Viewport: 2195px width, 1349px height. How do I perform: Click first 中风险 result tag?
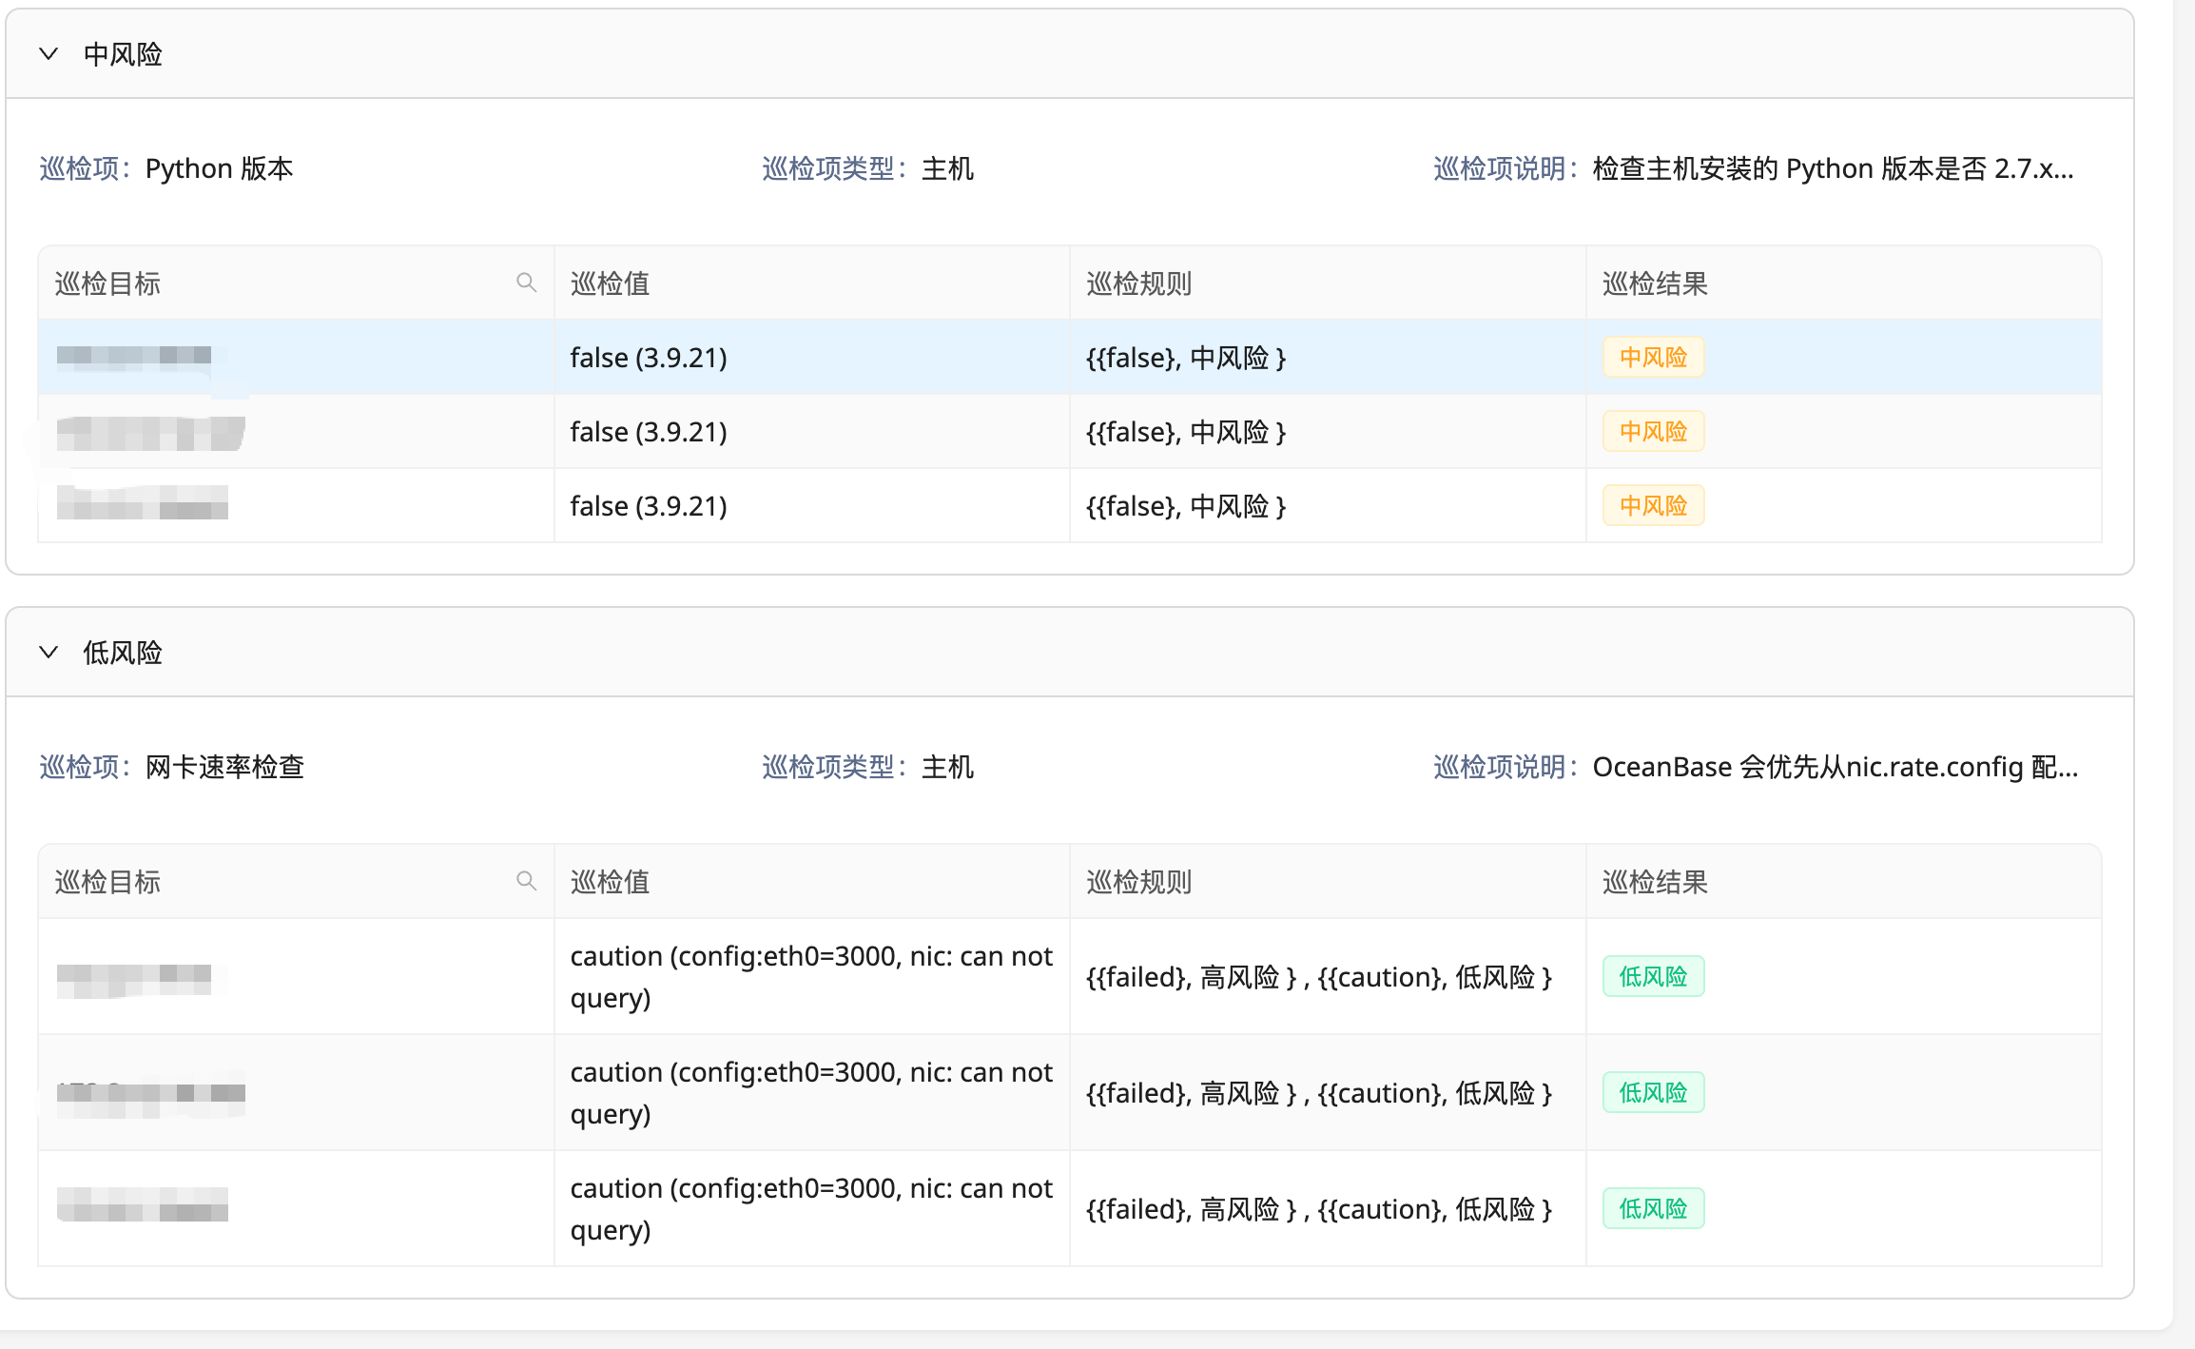point(1653,358)
